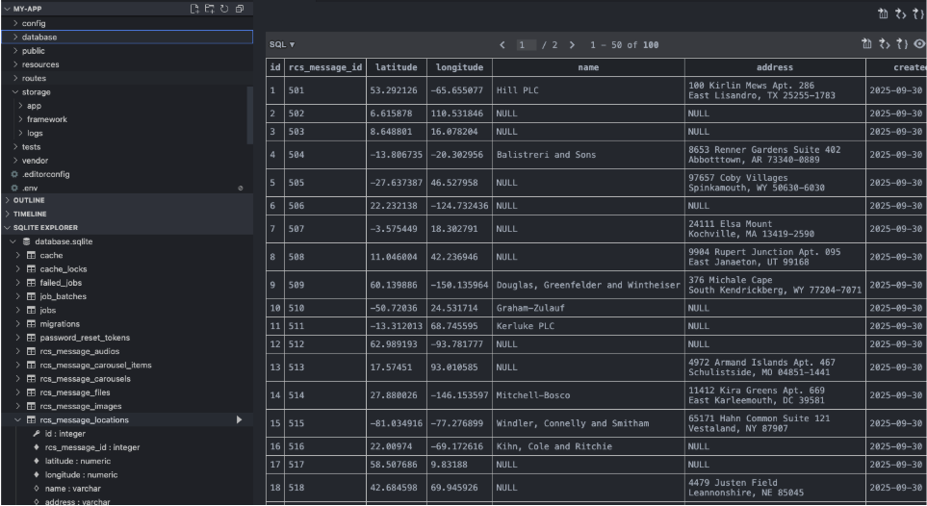Click the New File icon in explorer header
Viewport: 927px width, 506px height.
(x=193, y=9)
